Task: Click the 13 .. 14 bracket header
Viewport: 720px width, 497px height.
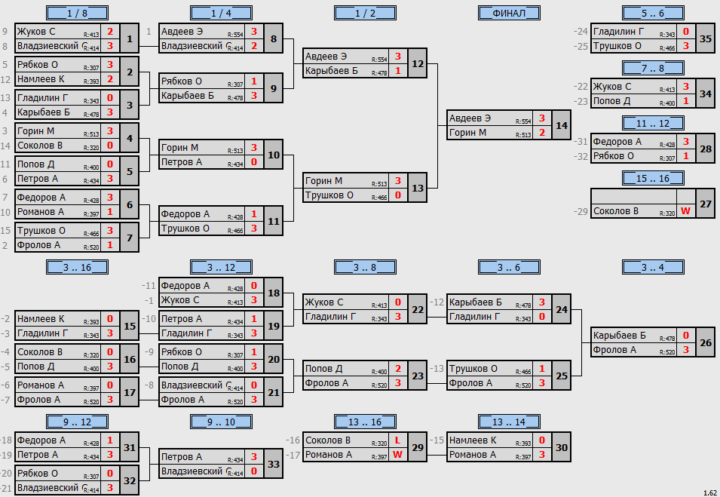Action: click(x=509, y=422)
